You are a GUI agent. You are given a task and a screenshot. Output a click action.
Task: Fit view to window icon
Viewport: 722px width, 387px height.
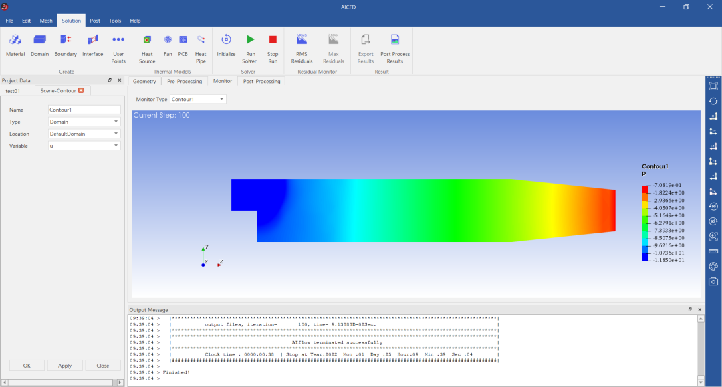point(713,86)
